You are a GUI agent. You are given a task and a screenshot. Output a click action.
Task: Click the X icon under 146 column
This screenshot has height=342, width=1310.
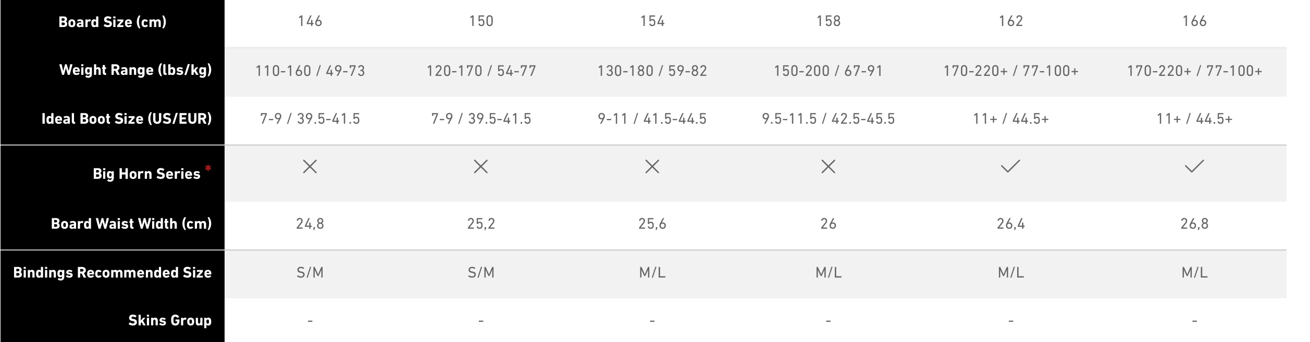pos(310,167)
